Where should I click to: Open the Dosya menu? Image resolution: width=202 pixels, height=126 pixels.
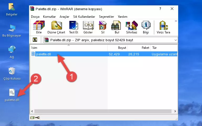tap(35, 17)
